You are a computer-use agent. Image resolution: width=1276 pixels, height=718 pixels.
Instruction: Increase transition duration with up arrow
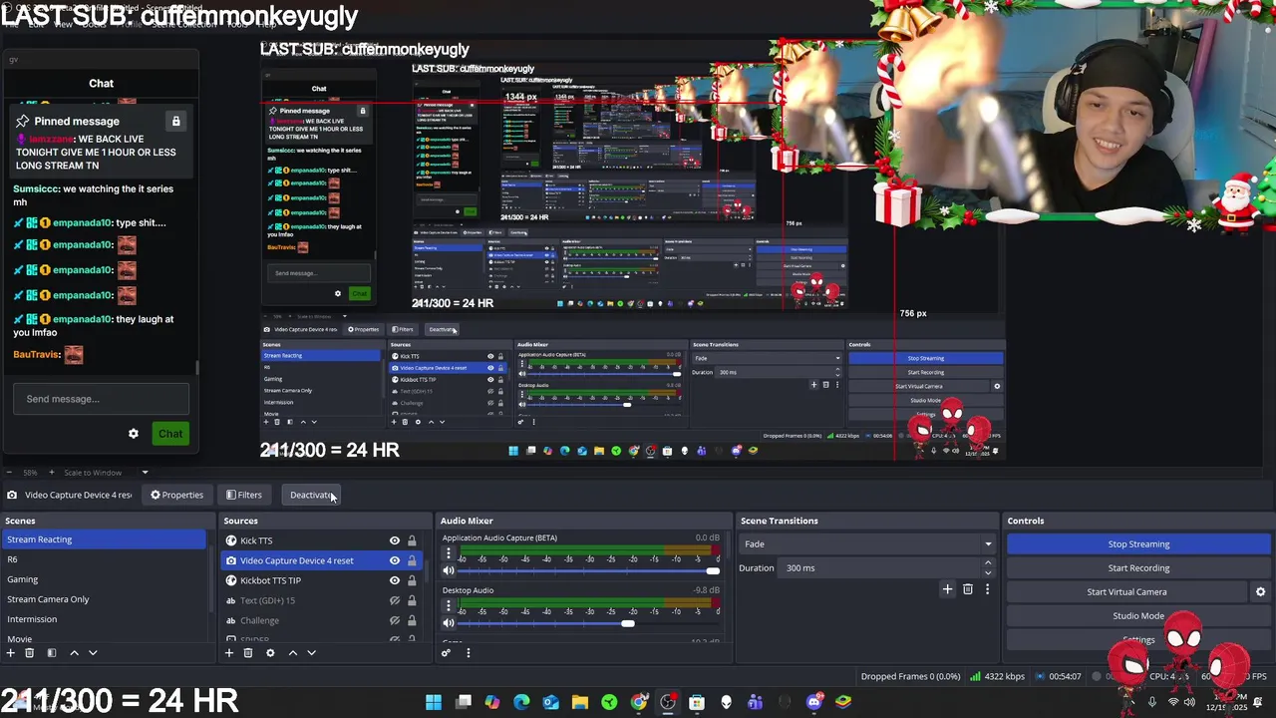(x=988, y=563)
